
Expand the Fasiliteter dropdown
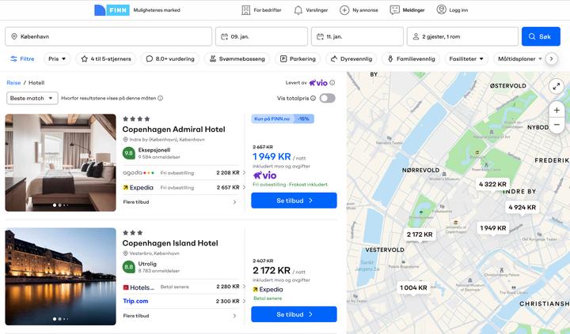(466, 59)
